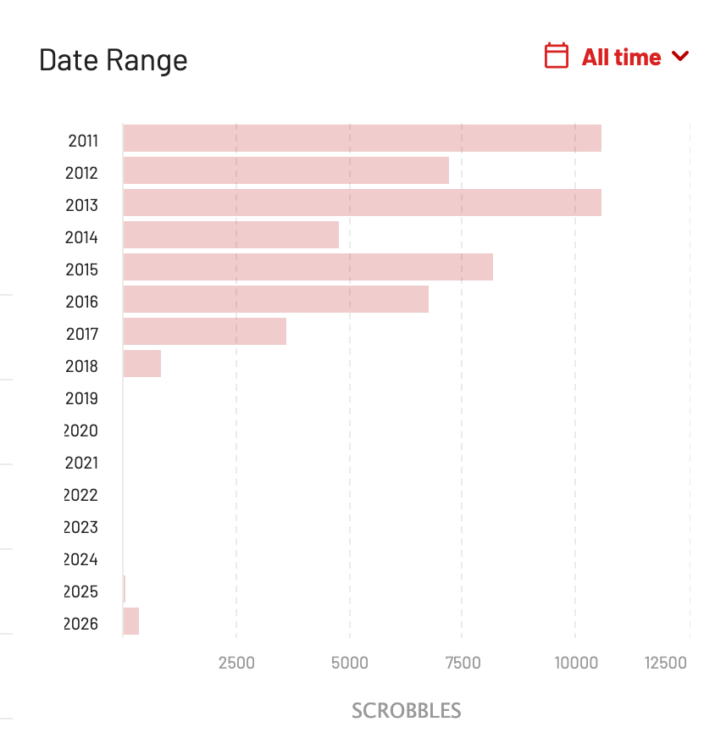Click the thin 2025 scrobbles bar
This screenshot has height=744, width=715.
click(125, 589)
